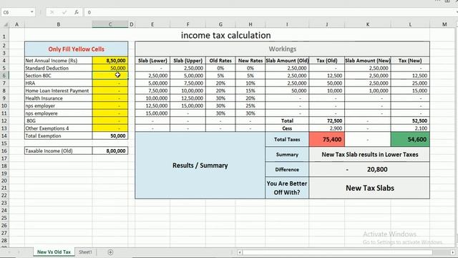Image resolution: width=458 pixels, height=258 pixels.
Task: Select the yellow Health Insurance cell
Action: (x=110, y=98)
